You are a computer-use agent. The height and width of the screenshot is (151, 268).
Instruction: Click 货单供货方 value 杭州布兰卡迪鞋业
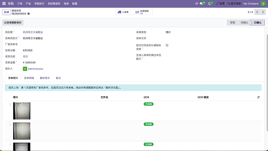[x=33, y=38]
